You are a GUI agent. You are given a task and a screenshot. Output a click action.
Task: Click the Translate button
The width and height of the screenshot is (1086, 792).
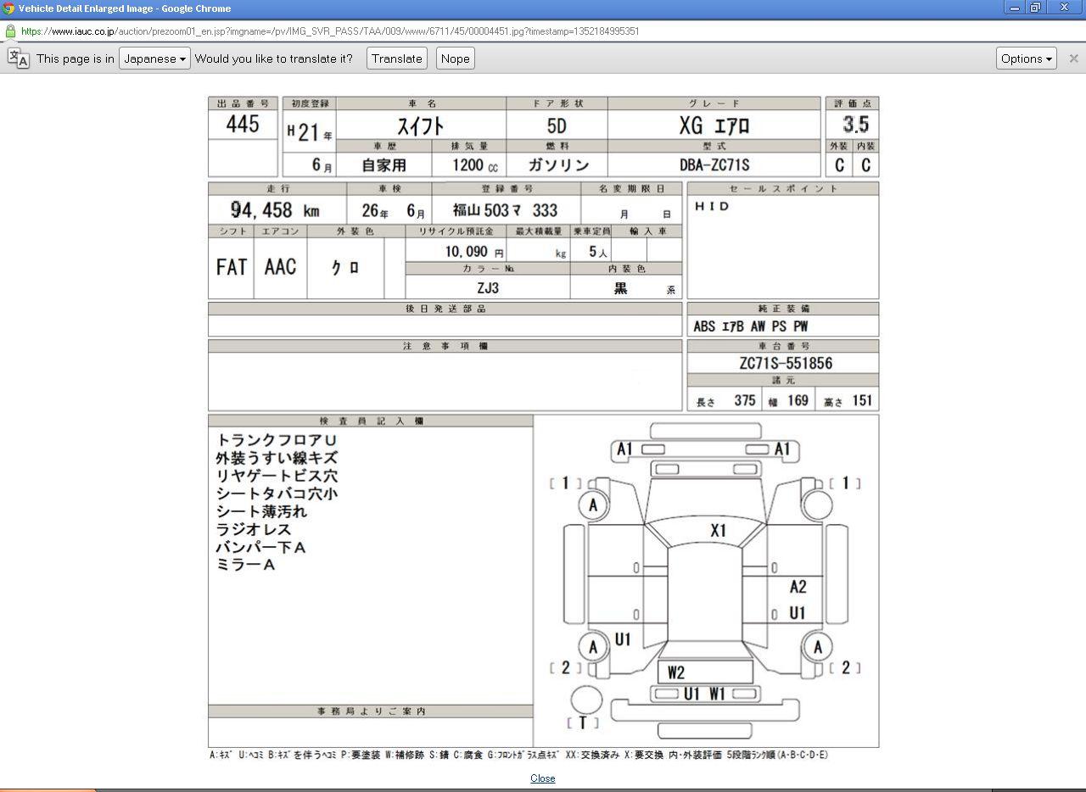pyautogui.click(x=396, y=59)
